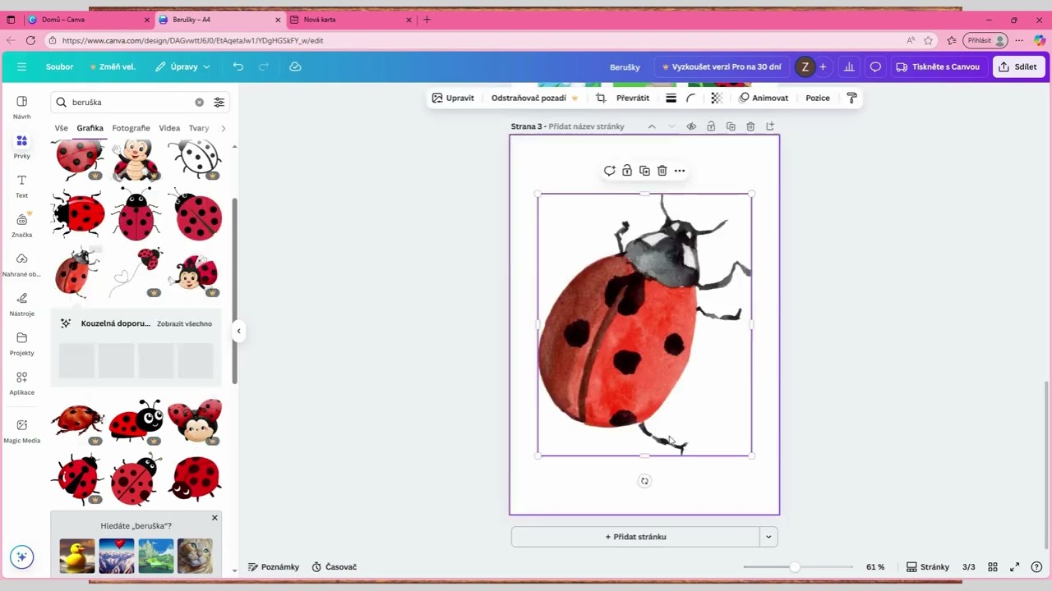Collapse the side panel arrow
The image size is (1052, 591).
(x=238, y=331)
